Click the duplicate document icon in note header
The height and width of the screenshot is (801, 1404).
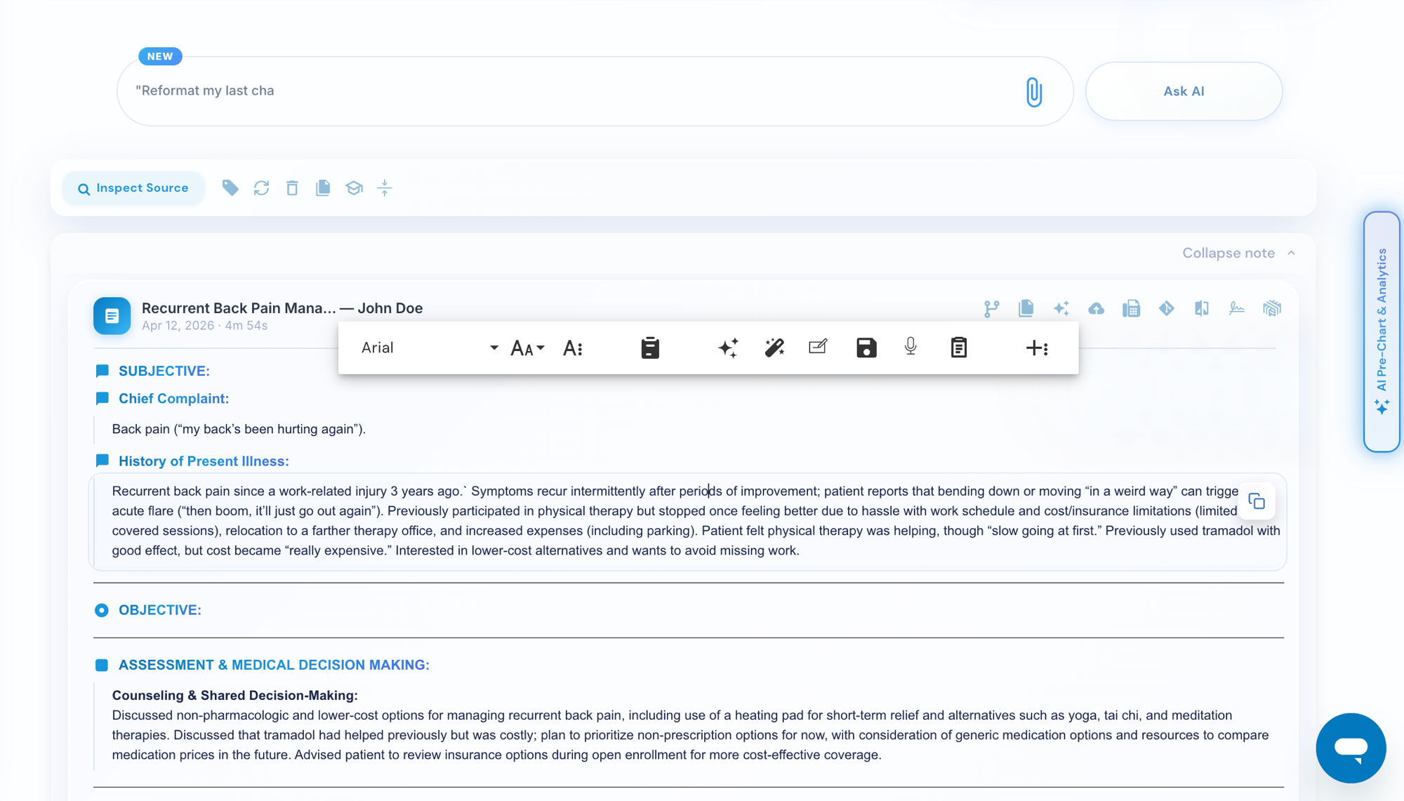click(1026, 308)
